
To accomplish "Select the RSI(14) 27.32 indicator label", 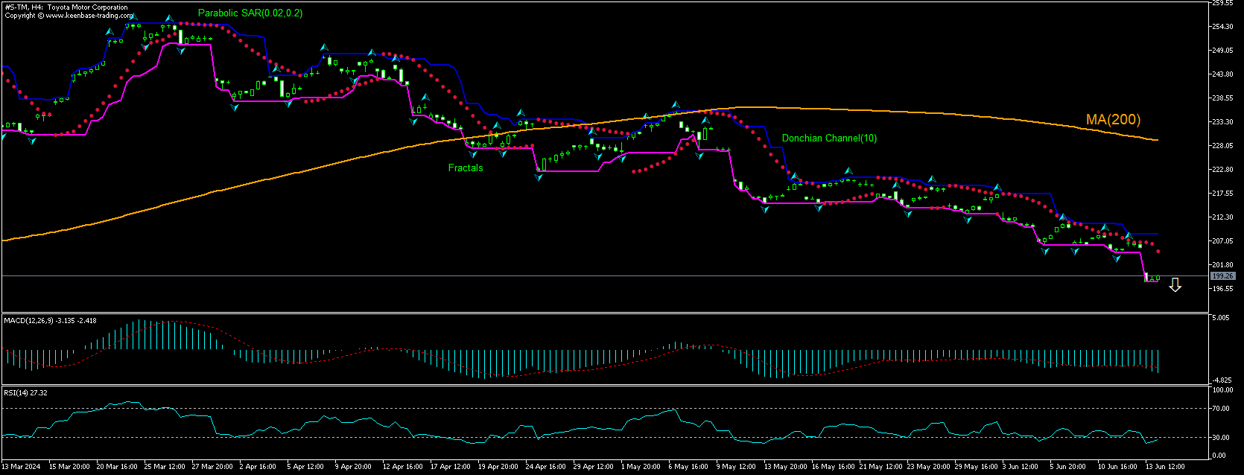I will (25, 392).
